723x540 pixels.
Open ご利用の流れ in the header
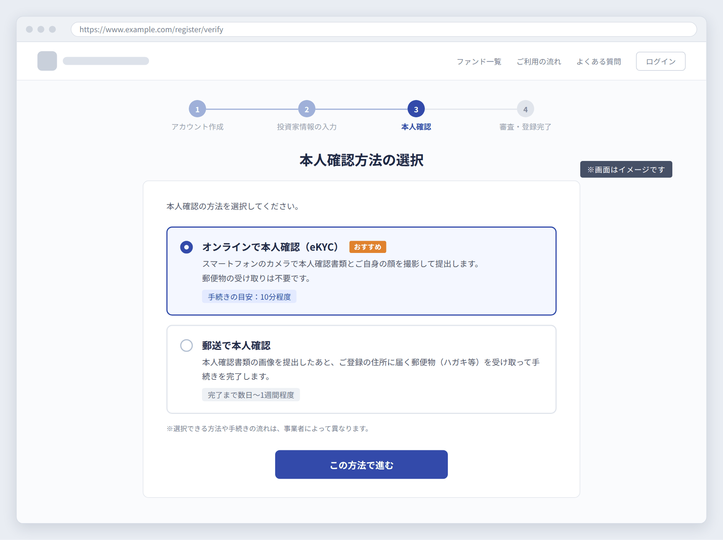pyautogui.click(x=539, y=62)
